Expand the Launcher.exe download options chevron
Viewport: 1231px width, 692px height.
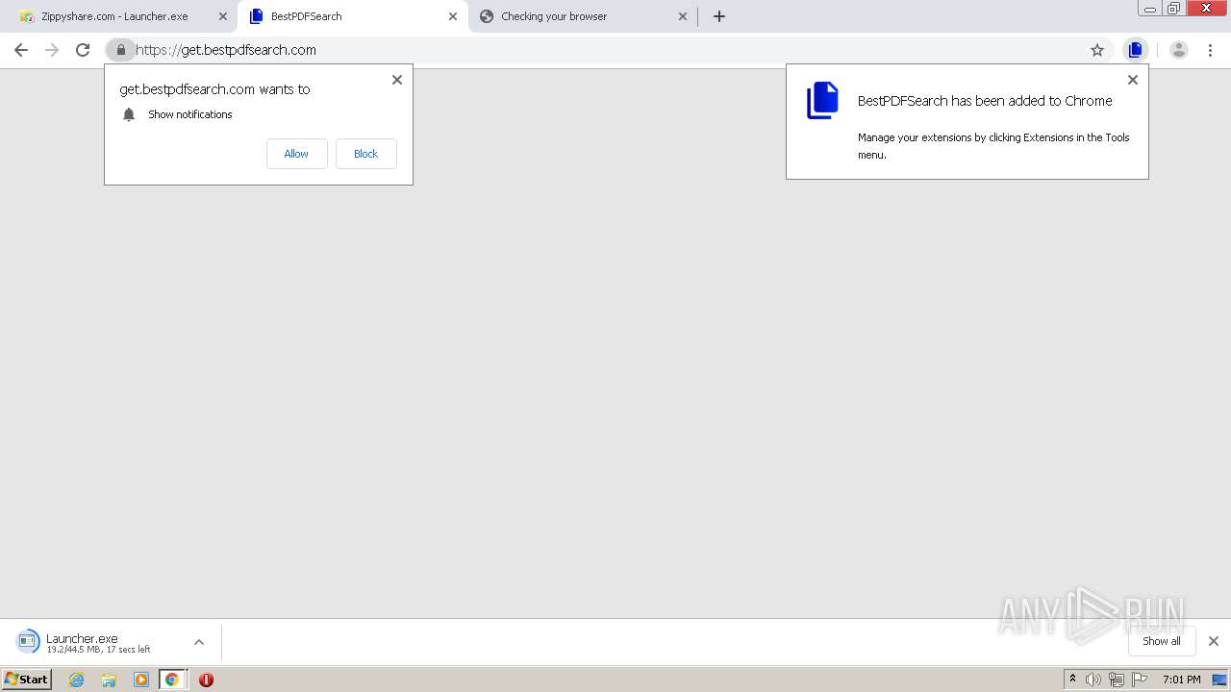(x=199, y=642)
